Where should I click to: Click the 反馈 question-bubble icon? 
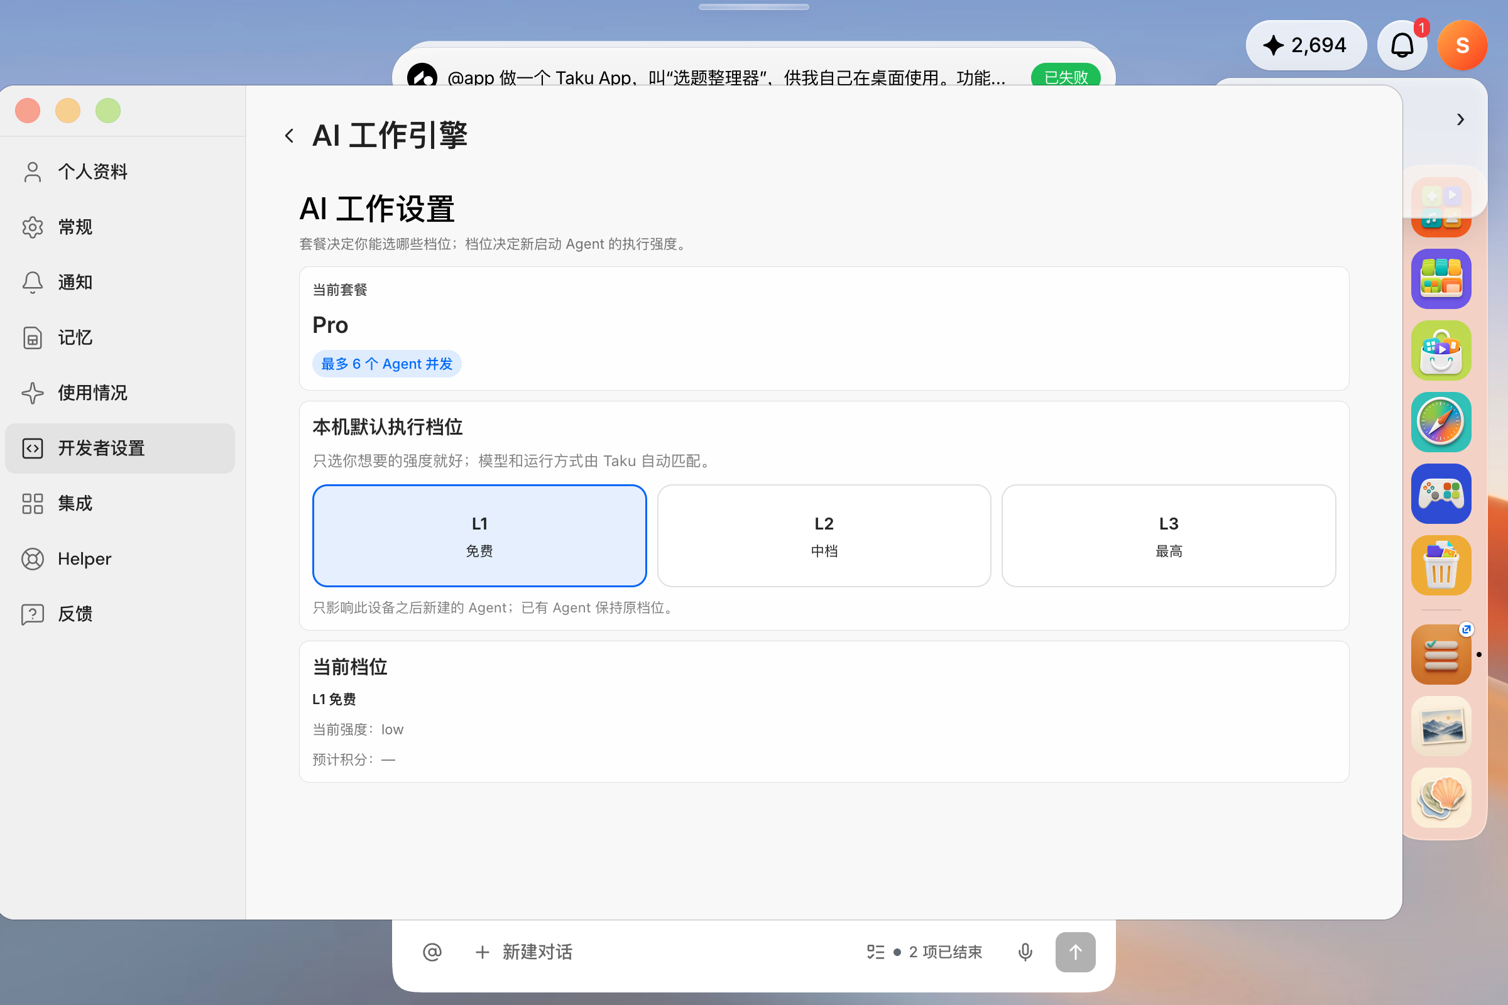tap(33, 614)
